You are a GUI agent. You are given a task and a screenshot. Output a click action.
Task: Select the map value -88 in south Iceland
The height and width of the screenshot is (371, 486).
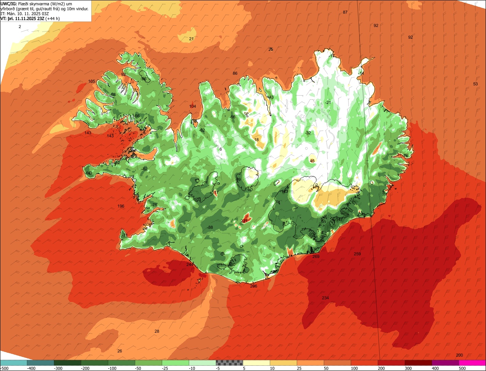pyautogui.click(x=210, y=227)
